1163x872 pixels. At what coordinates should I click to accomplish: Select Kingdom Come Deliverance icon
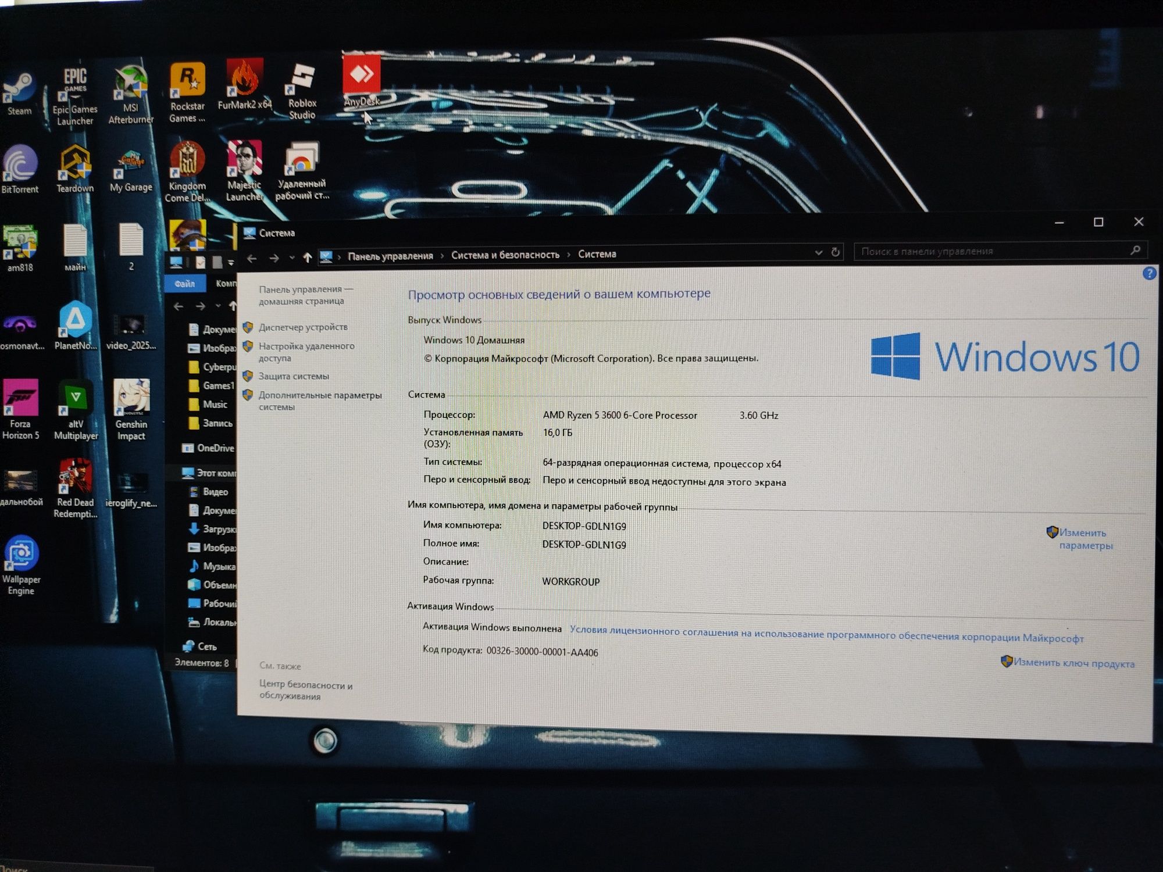click(187, 171)
